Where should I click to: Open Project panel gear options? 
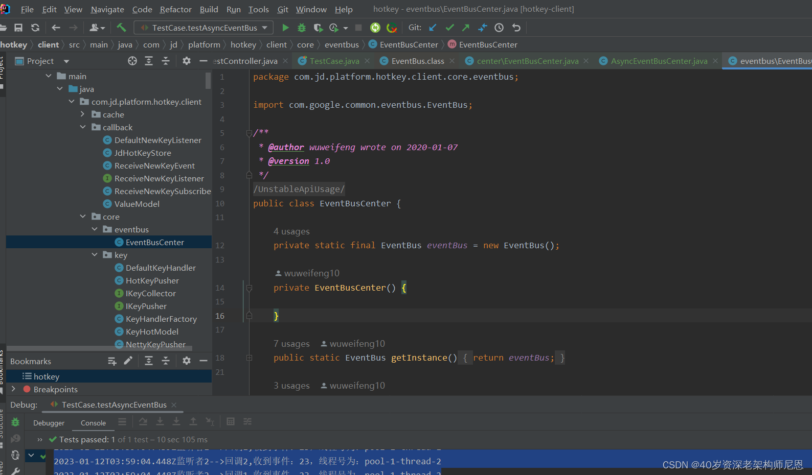[187, 61]
